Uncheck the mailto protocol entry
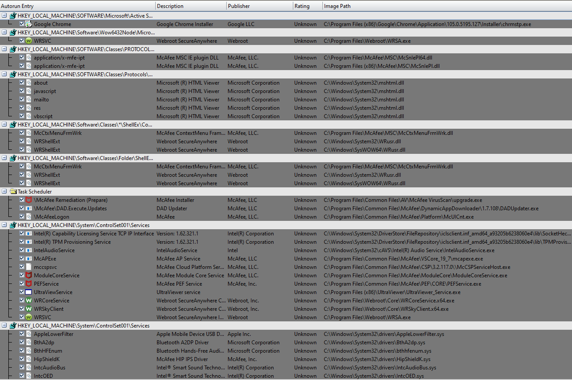Screen dimensions: 572x380 pyautogui.click(x=22, y=99)
